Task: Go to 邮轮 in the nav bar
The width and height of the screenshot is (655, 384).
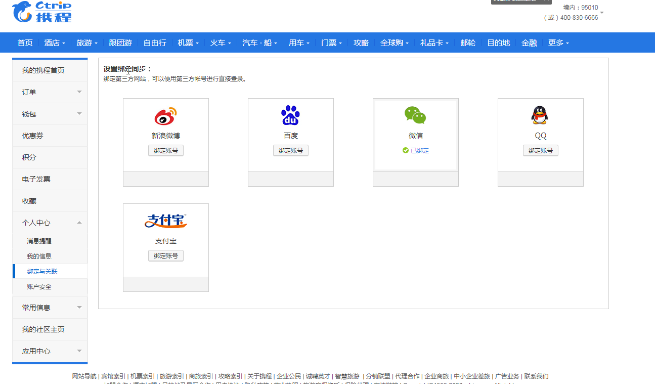Action: coord(468,43)
